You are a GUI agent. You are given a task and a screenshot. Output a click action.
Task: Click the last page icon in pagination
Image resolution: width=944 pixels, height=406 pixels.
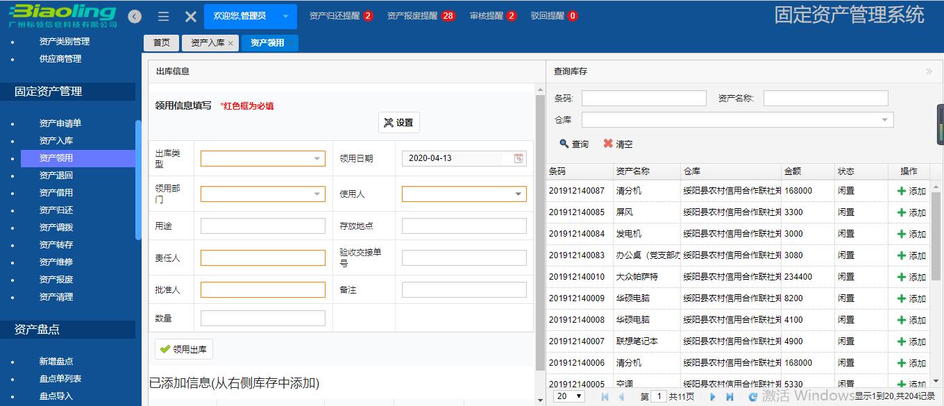point(730,396)
